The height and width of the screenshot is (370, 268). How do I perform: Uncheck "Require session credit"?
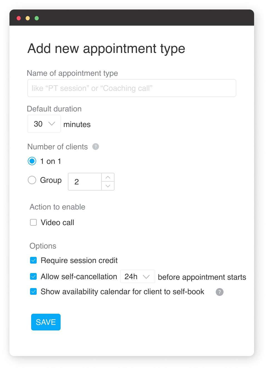pos(33,260)
